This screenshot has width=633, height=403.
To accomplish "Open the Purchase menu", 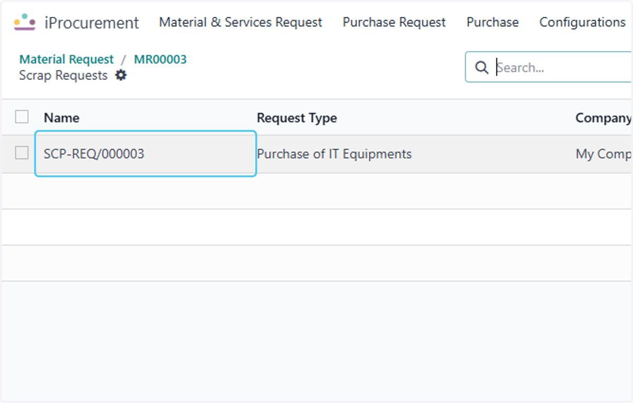I will click(493, 22).
